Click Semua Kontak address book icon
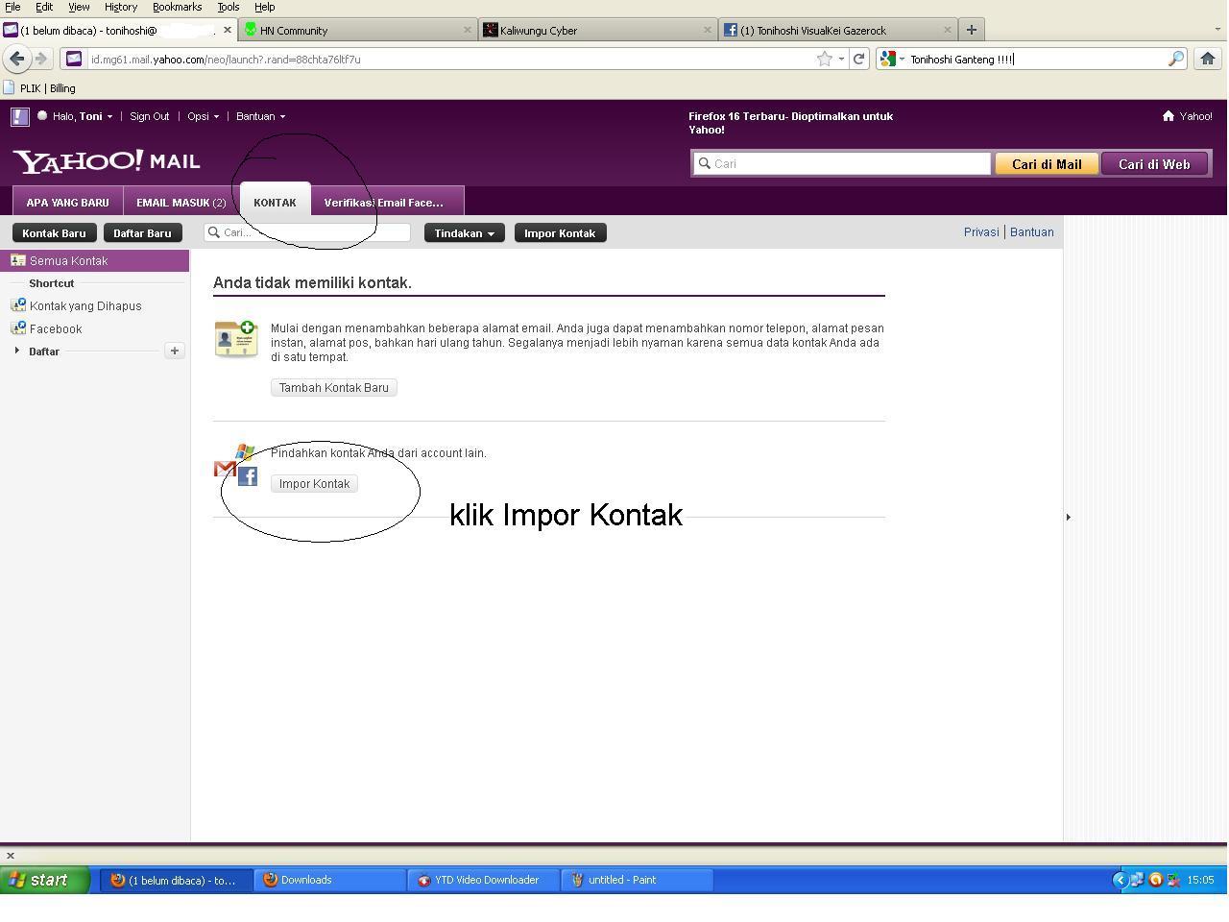Viewport: 1229px width, 922px height. click(x=17, y=260)
